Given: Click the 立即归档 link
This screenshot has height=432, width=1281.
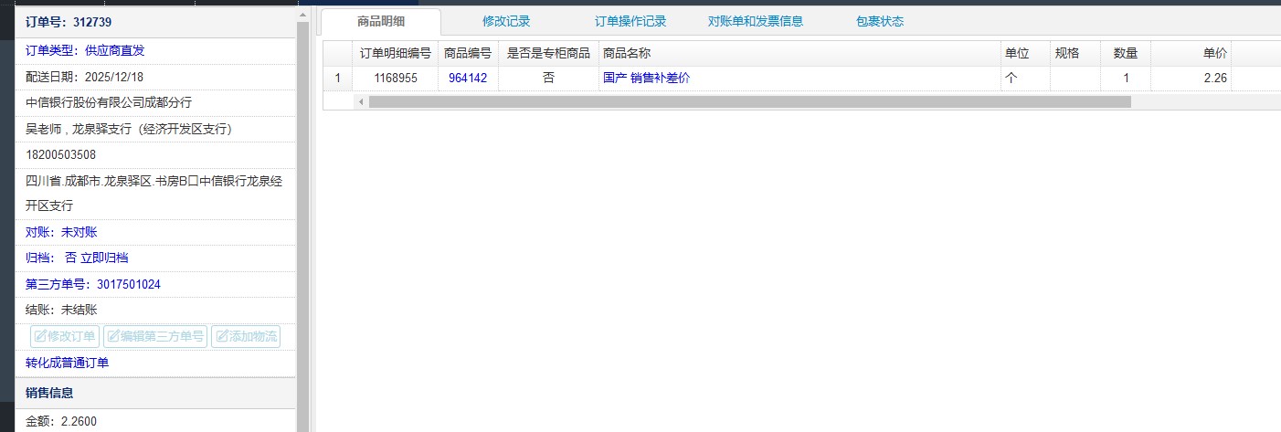Looking at the screenshot, I should [x=104, y=258].
